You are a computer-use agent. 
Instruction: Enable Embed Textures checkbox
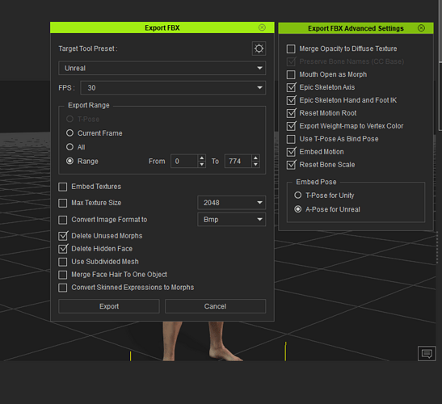[62, 187]
